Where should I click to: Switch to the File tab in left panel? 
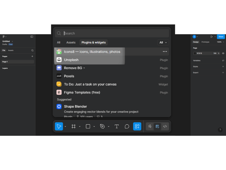pos(4,50)
